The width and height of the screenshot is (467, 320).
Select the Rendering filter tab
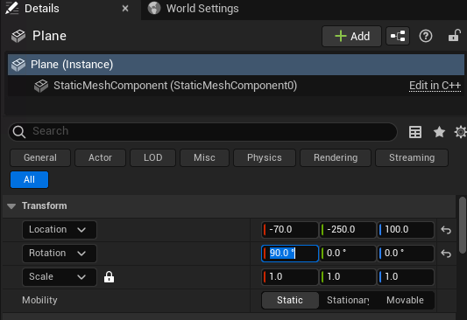pyautogui.click(x=336, y=157)
